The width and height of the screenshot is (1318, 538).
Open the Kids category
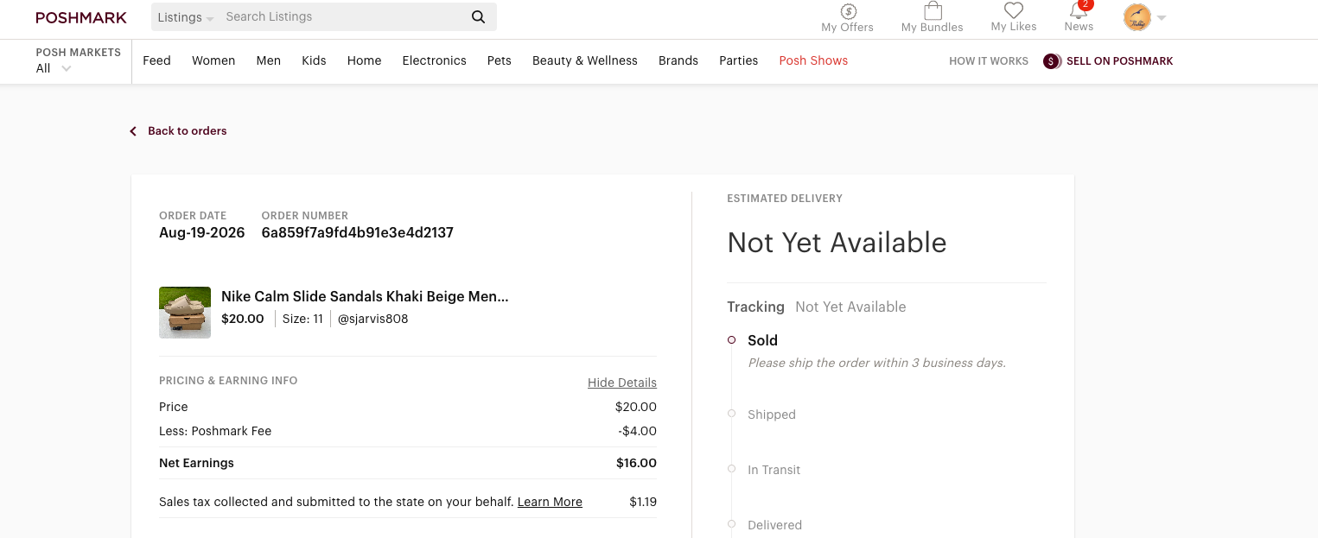[x=314, y=60]
